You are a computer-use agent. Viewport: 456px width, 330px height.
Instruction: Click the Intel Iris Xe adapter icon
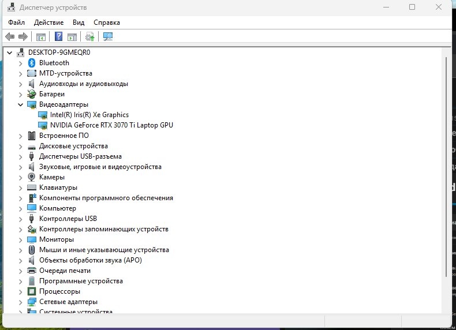[x=43, y=115]
